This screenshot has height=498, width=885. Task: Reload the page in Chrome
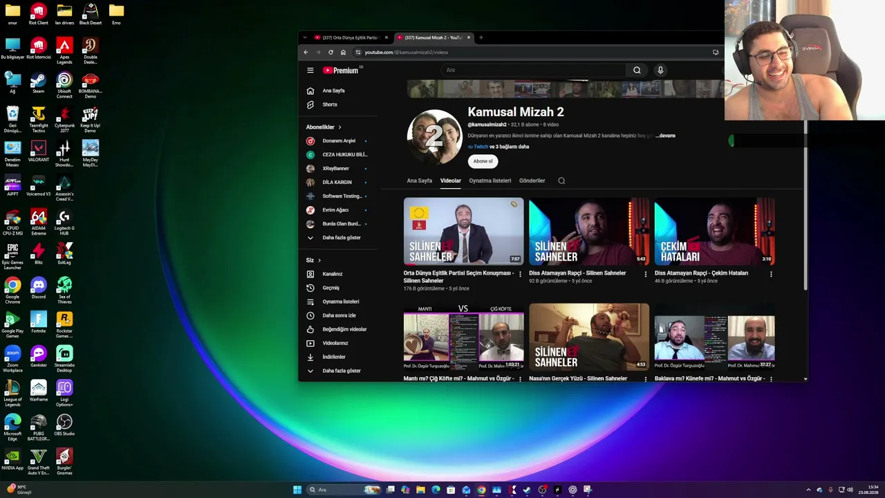pyautogui.click(x=330, y=52)
